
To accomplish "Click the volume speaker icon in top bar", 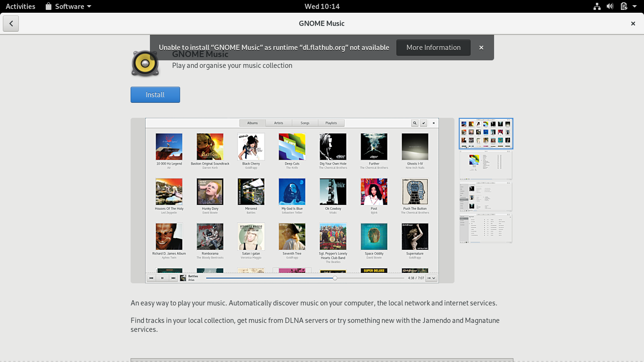I will tap(610, 6).
